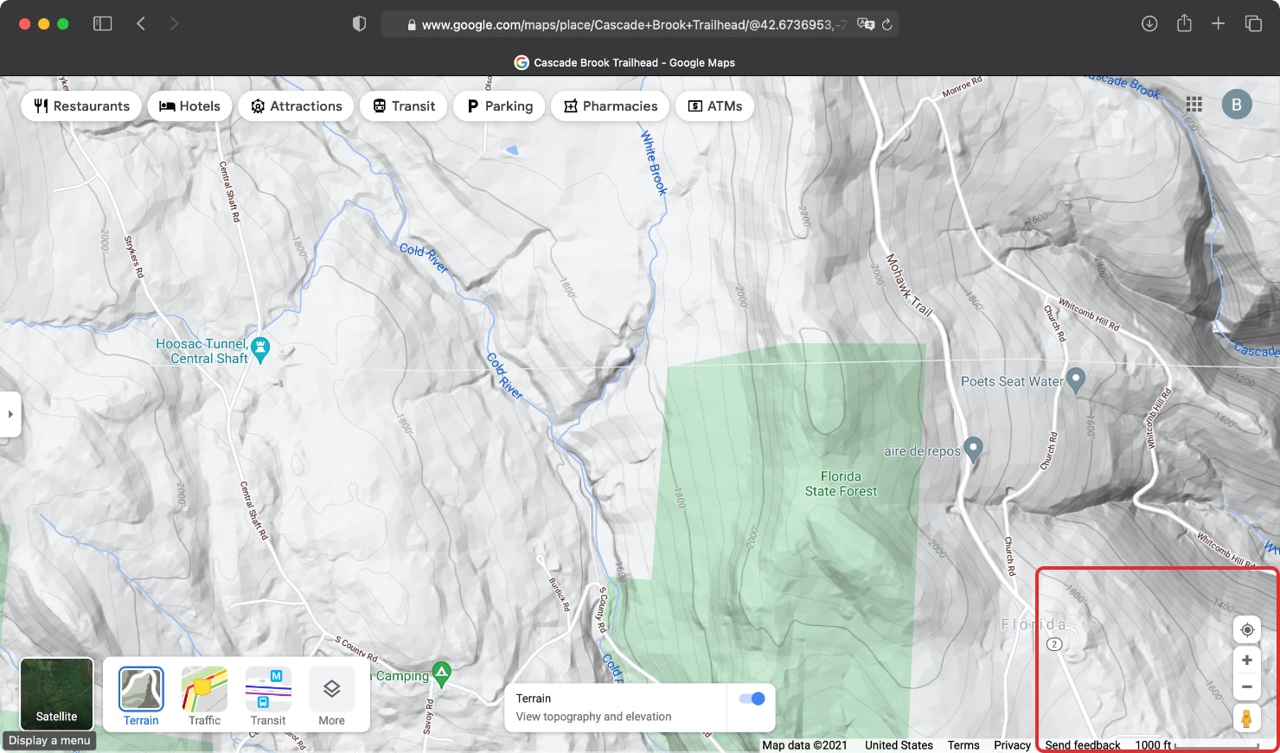Open the Google apps launcher grid
Viewport: 1280px width, 753px height.
coord(1194,104)
